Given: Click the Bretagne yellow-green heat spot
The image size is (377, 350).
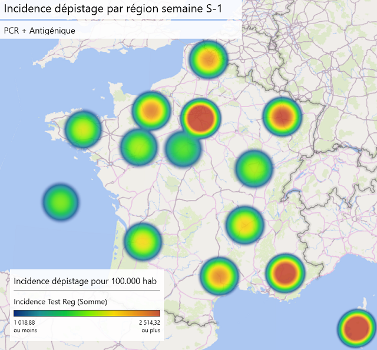Looking at the screenshot, I should tap(83, 129).
